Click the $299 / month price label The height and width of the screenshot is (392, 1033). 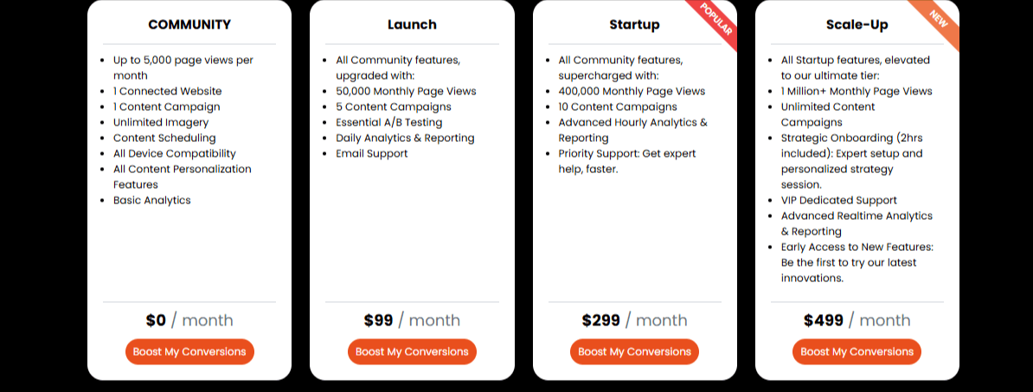coord(634,320)
